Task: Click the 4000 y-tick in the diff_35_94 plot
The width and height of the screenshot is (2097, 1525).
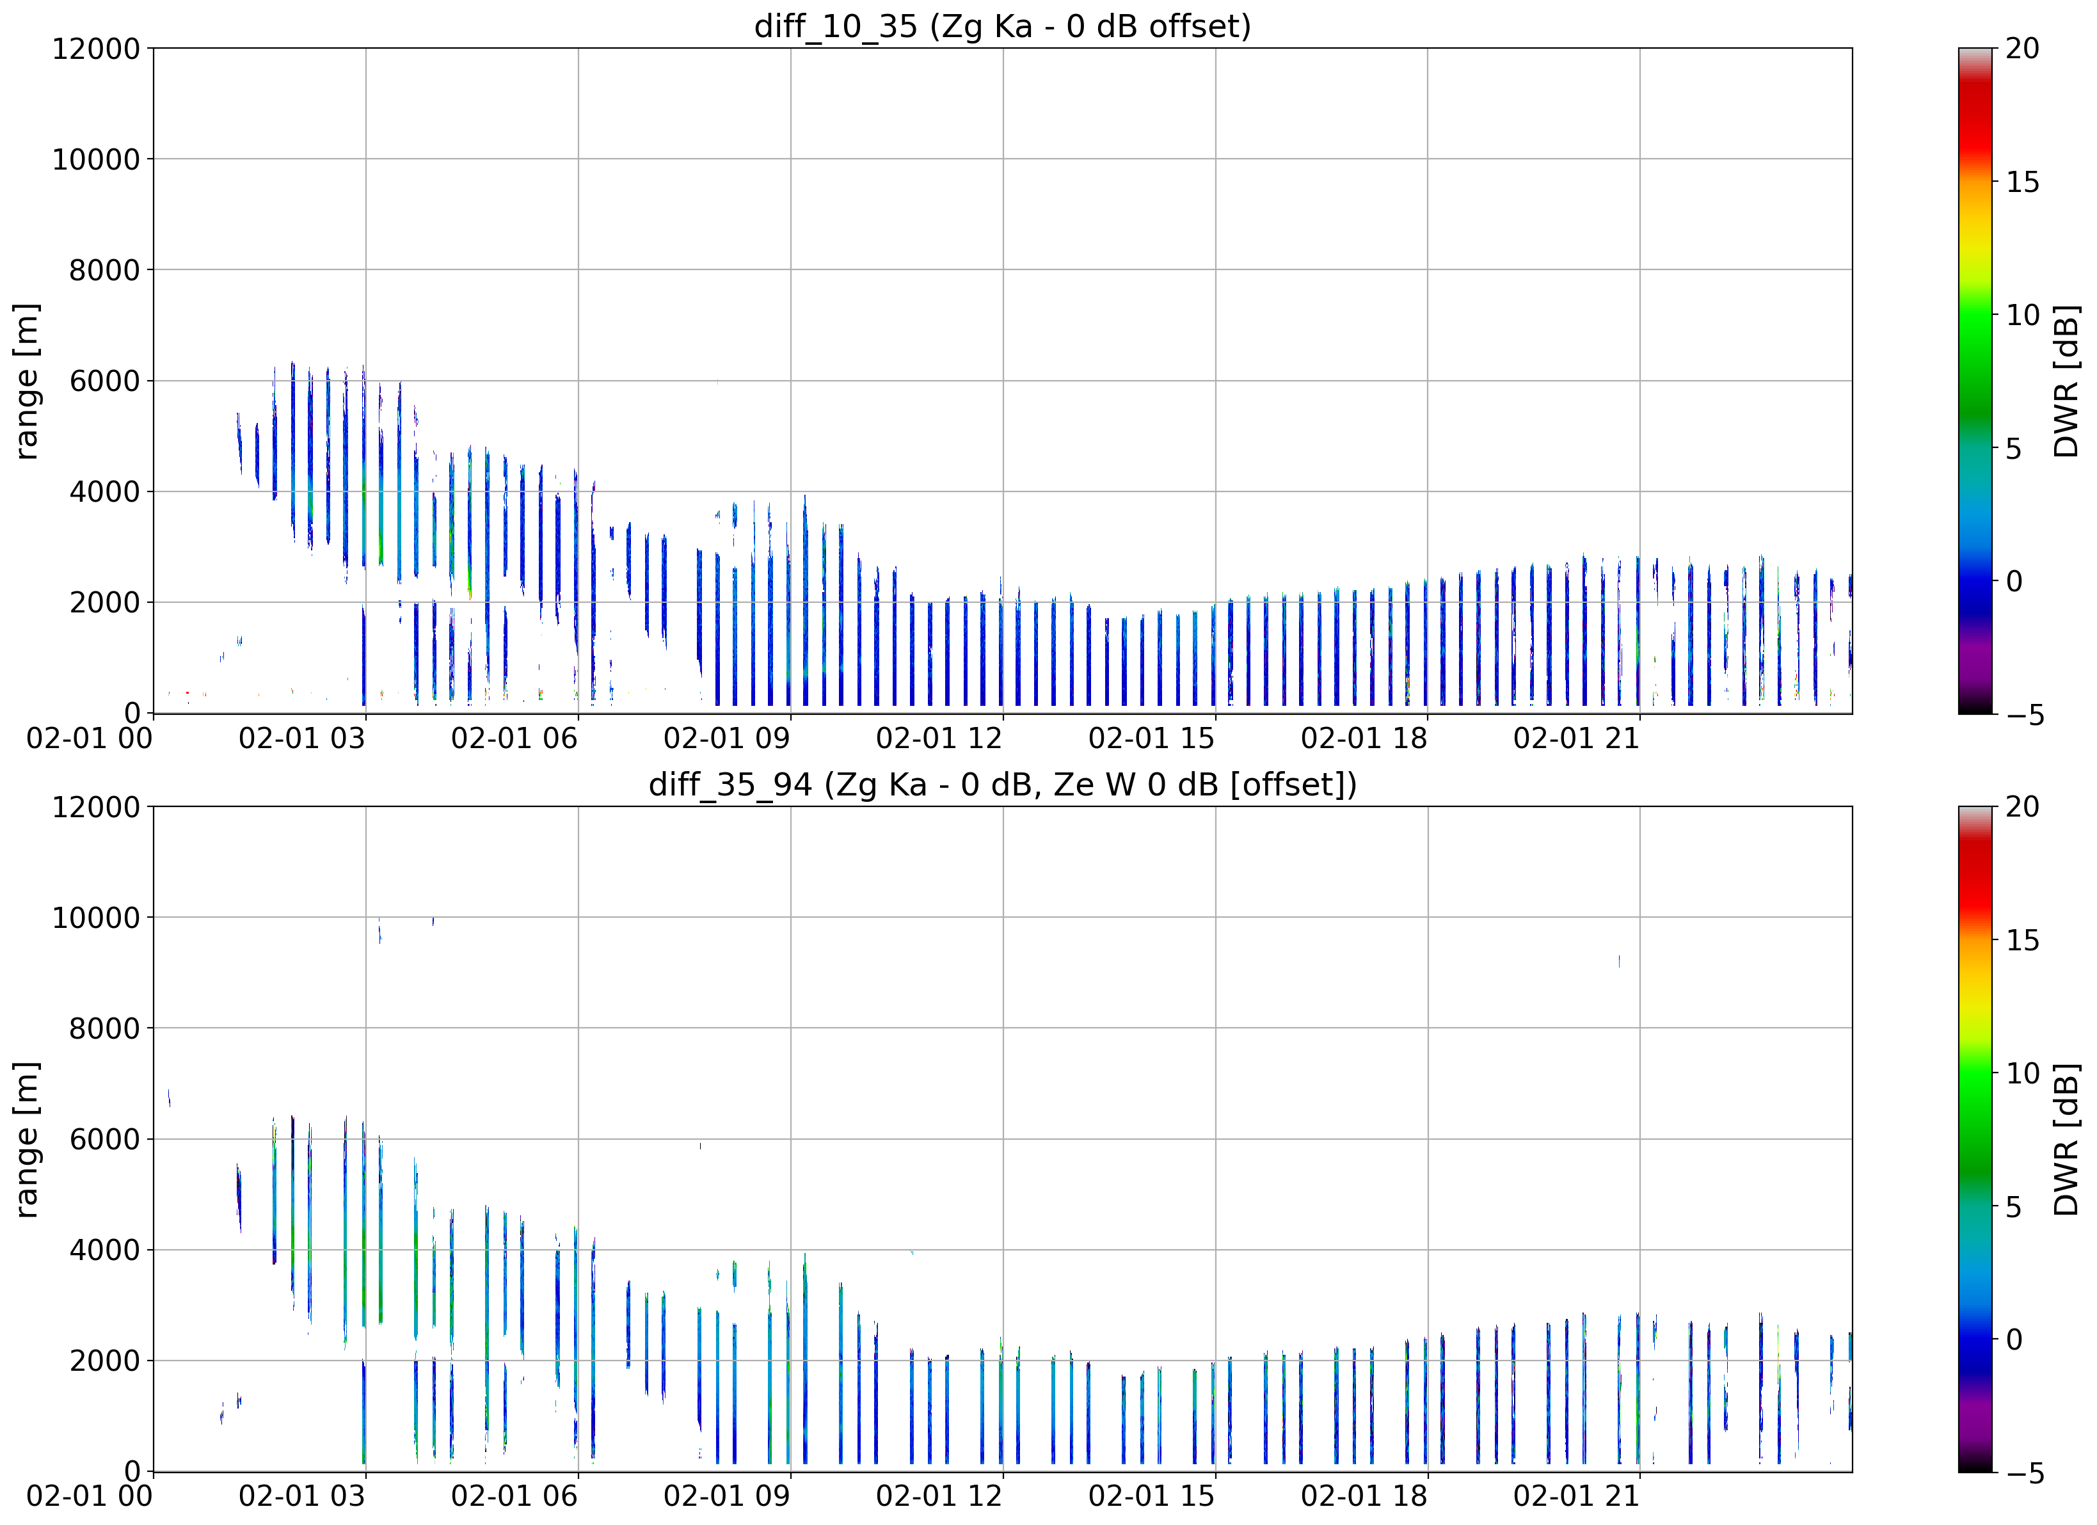Action: (x=104, y=1250)
